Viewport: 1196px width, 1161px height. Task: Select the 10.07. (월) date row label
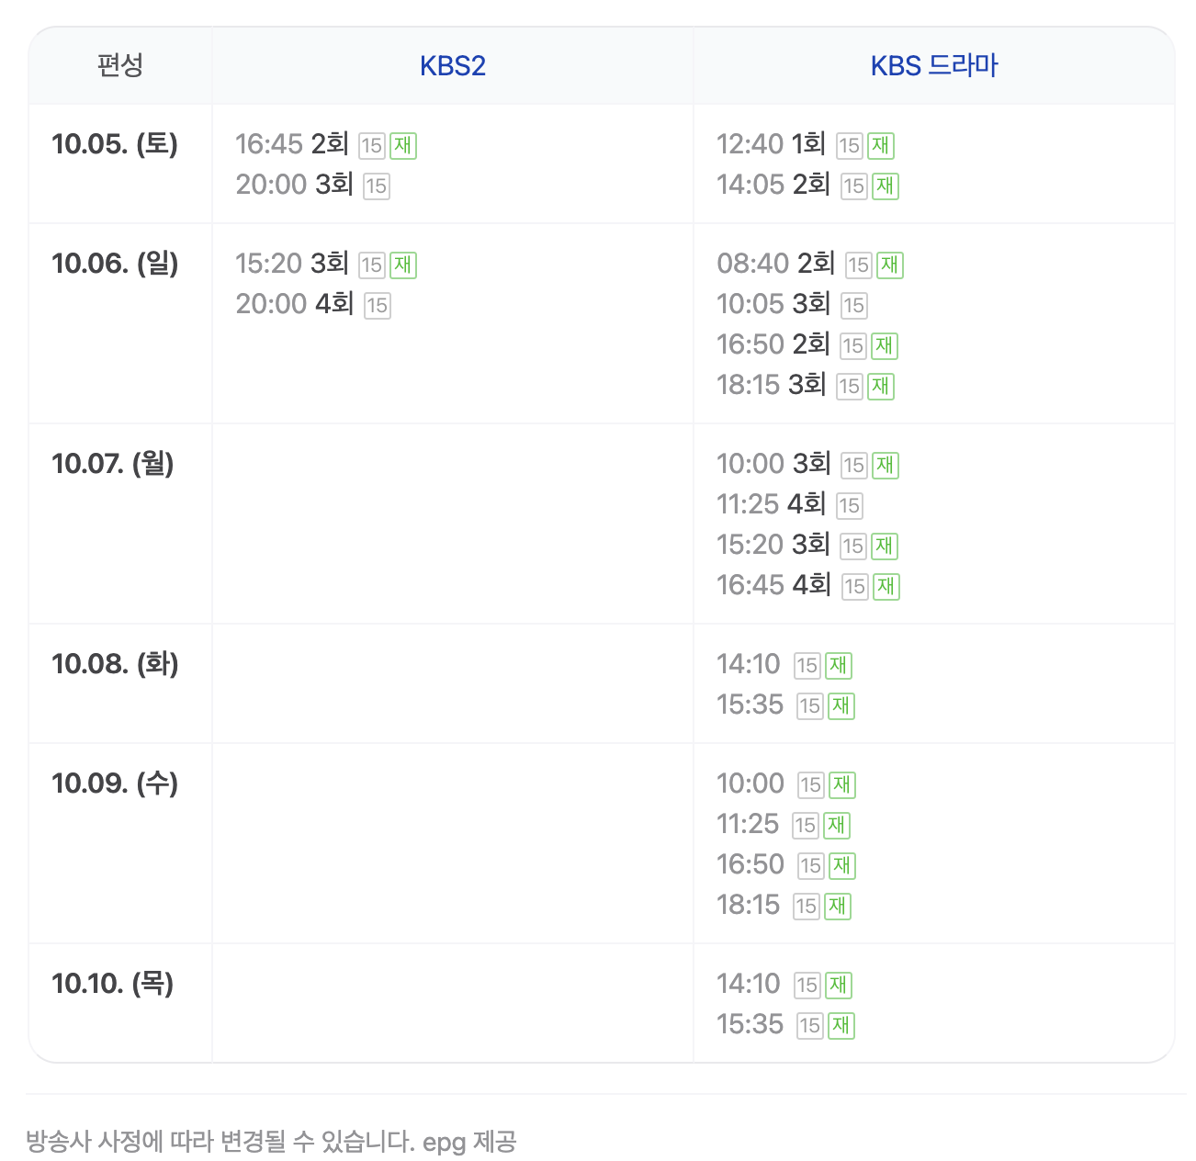click(113, 464)
